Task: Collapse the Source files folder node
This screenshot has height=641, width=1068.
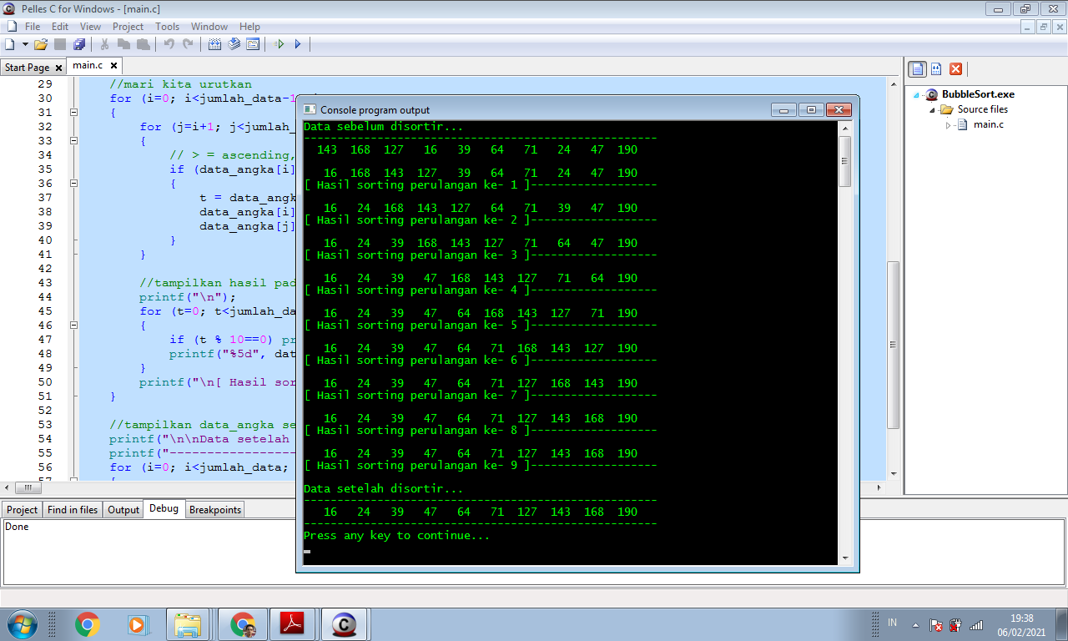Action: [x=933, y=110]
